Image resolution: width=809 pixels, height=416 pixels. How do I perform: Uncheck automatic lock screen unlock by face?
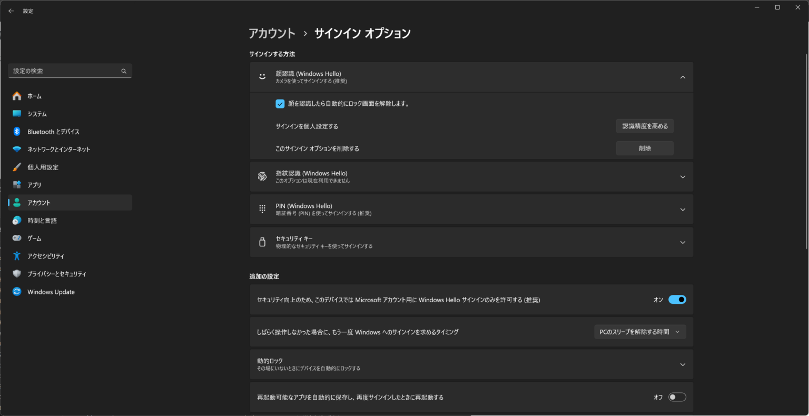(x=280, y=103)
